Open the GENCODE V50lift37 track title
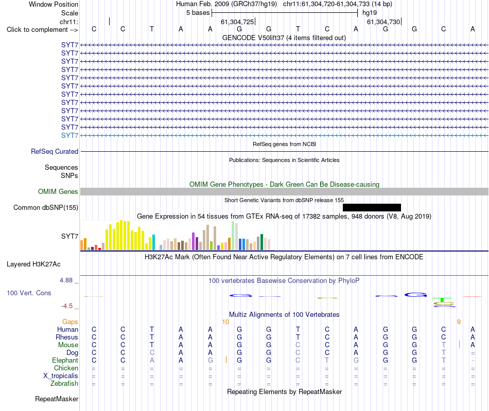This screenshot has width=489, height=411. pyautogui.click(x=284, y=38)
